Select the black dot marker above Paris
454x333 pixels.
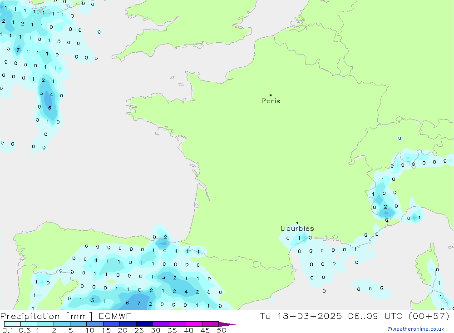click(x=271, y=95)
